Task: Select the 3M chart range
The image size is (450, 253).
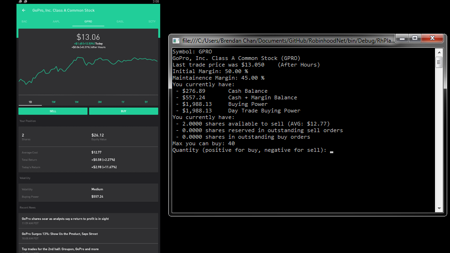Action: point(99,102)
